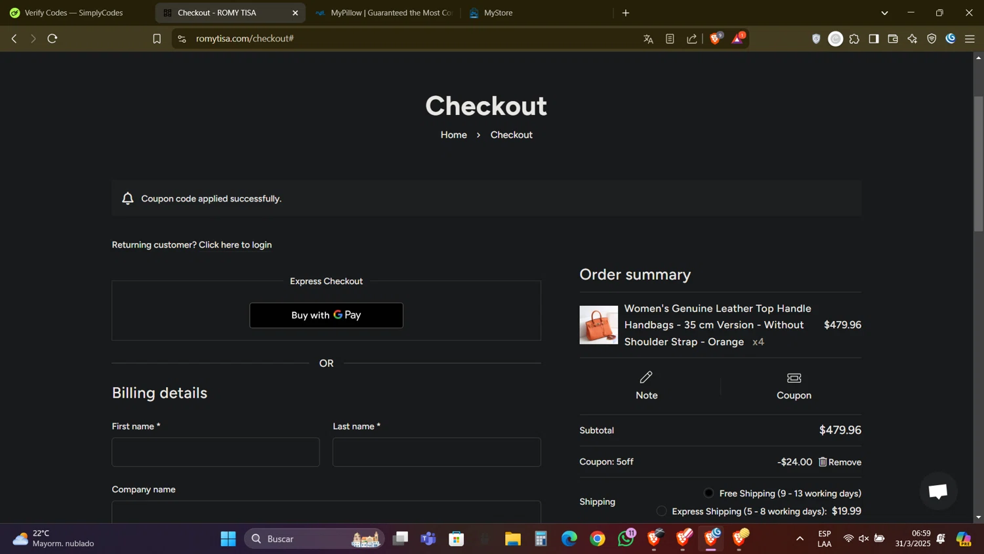
Task: Open reader mode icon in the address bar
Action: (670, 39)
